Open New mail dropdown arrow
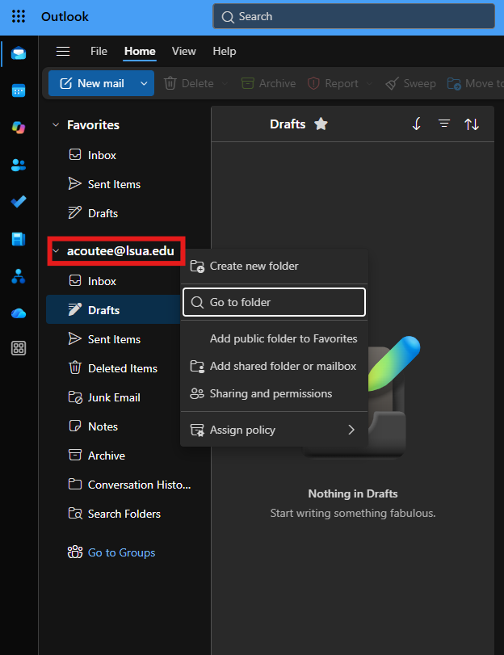 click(x=144, y=83)
